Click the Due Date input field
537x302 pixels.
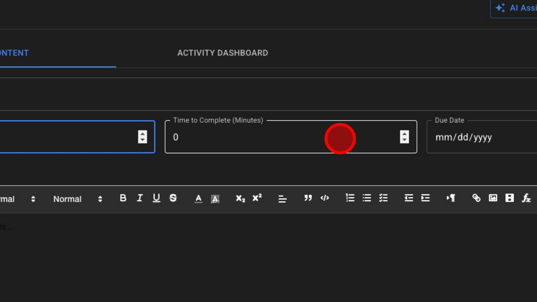coord(481,137)
